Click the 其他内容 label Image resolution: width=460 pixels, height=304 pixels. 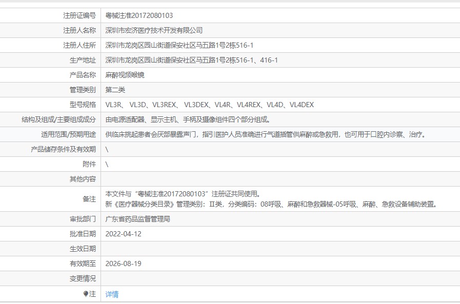(83, 179)
